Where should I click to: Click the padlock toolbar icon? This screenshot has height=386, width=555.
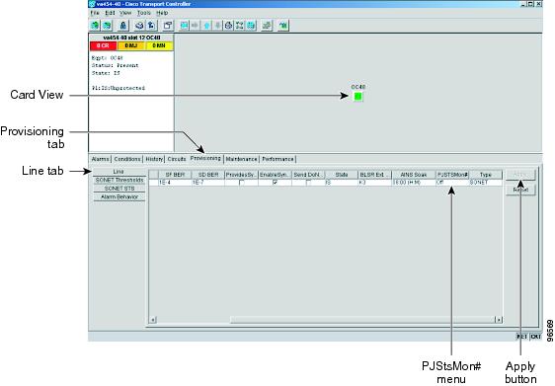coord(122,25)
